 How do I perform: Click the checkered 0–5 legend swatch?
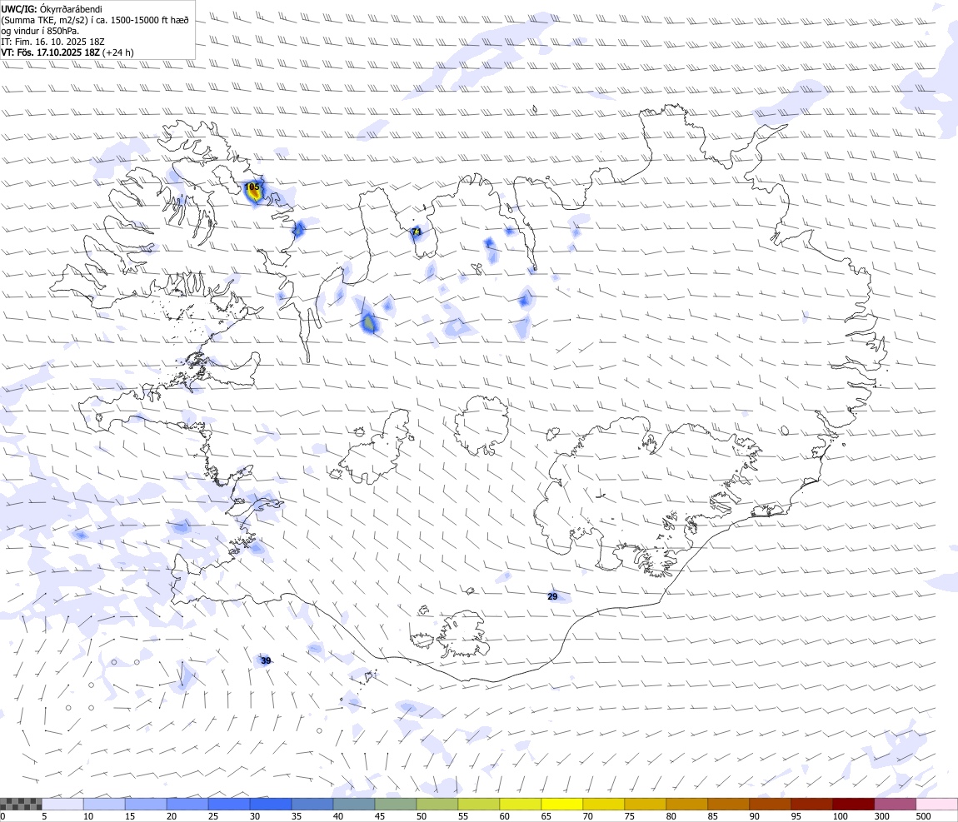[x=21, y=804]
